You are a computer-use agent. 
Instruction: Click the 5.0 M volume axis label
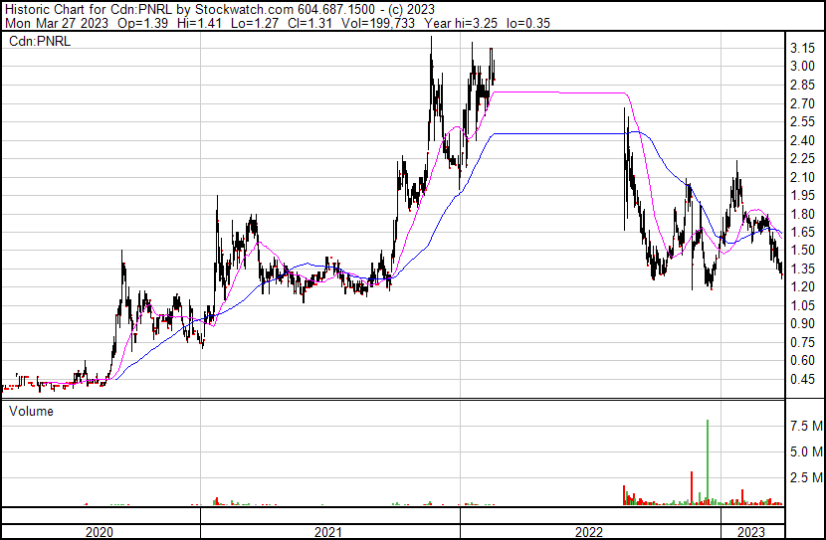[804, 452]
